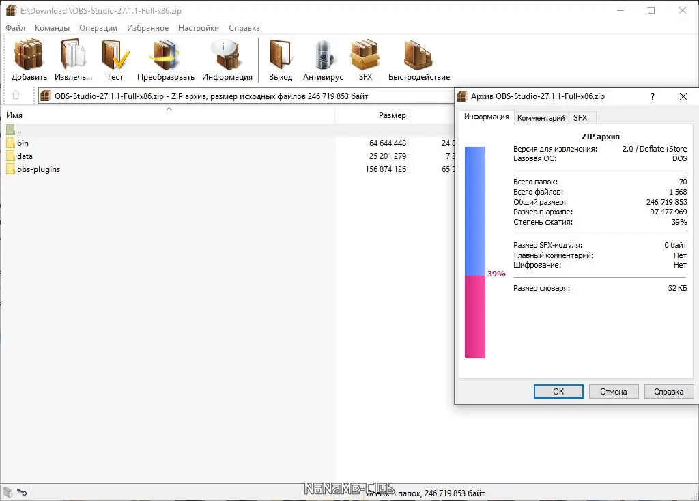
Task: Click the help question mark in dialog
Action: click(x=652, y=96)
